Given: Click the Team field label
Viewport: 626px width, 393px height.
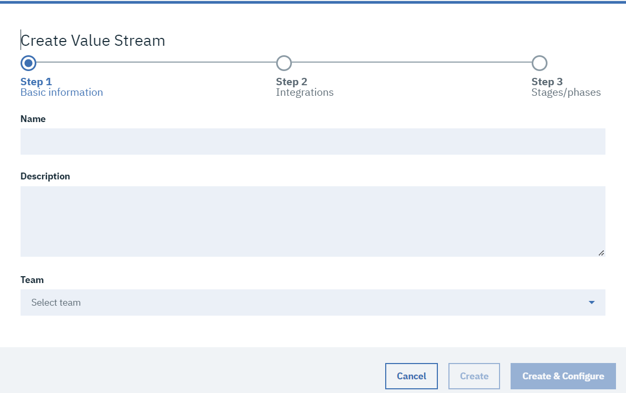Looking at the screenshot, I should pyautogui.click(x=32, y=280).
